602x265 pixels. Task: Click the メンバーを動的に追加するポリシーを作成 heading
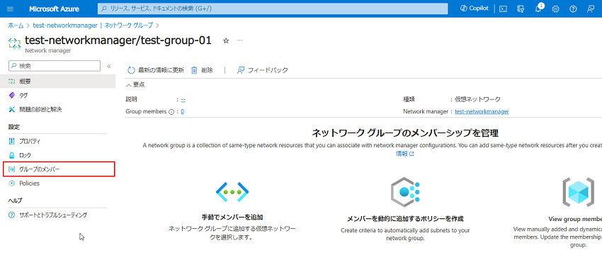[405, 218]
